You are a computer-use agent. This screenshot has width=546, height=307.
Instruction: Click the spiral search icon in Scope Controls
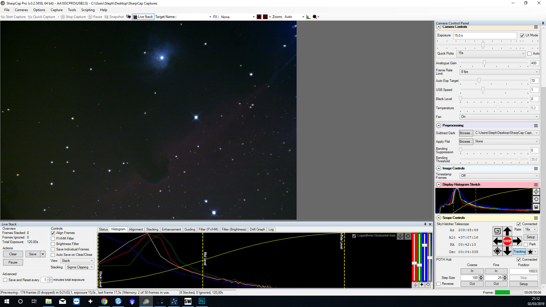[497, 231]
